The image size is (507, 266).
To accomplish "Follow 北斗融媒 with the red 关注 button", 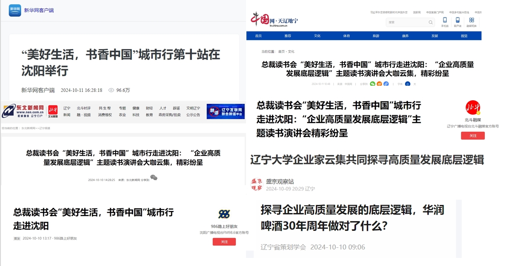I will 473,136.
